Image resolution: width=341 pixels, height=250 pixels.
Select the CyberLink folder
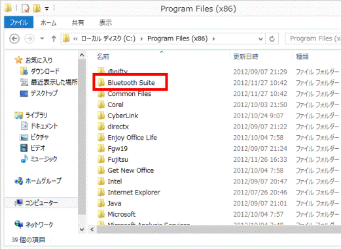point(123,116)
